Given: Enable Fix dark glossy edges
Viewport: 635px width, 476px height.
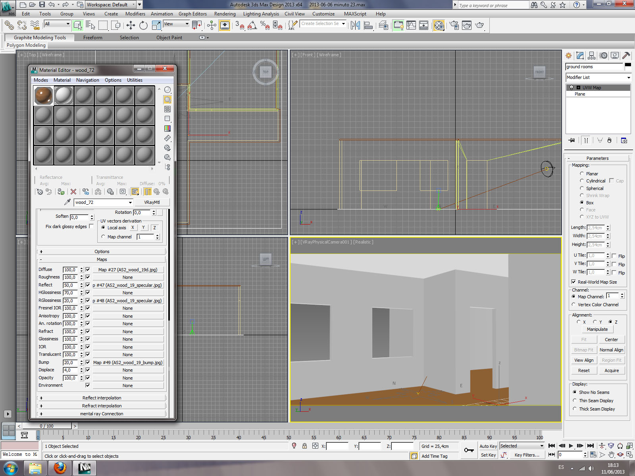Looking at the screenshot, I should pos(91,226).
